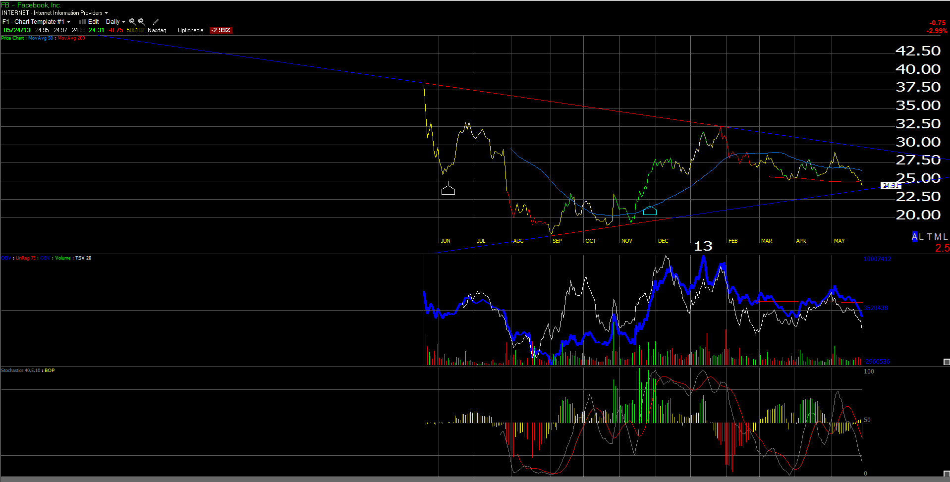Click the red -2.99% change box
This screenshot has width=950, height=482.
(x=221, y=30)
